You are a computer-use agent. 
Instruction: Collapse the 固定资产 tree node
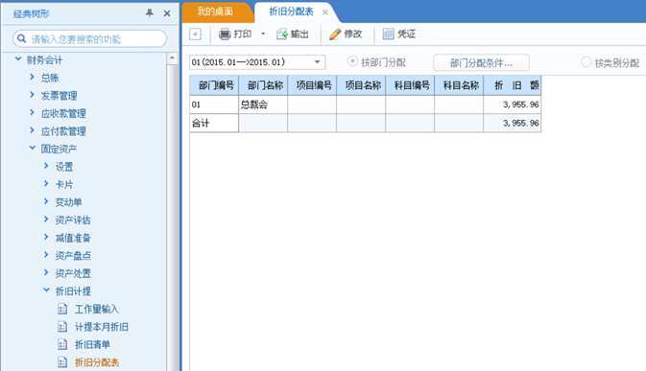click(x=32, y=148)
